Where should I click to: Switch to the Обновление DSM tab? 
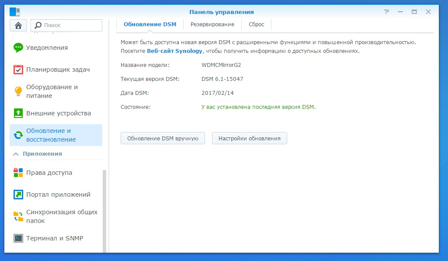click(150, 24)
